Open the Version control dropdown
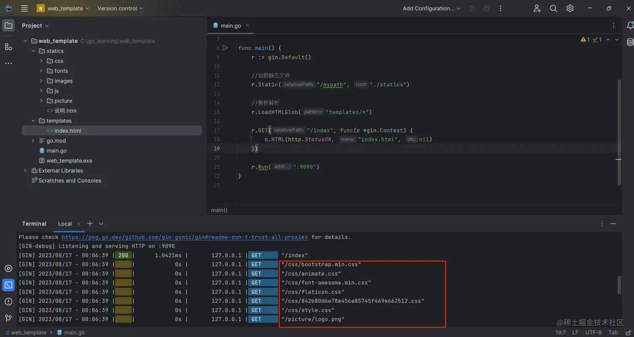 point(120,8)
